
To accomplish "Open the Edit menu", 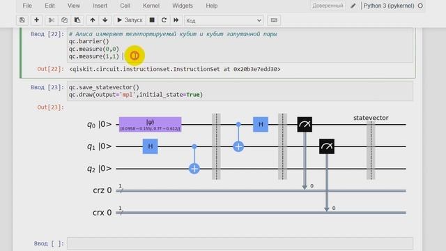I will coord(49,6).
